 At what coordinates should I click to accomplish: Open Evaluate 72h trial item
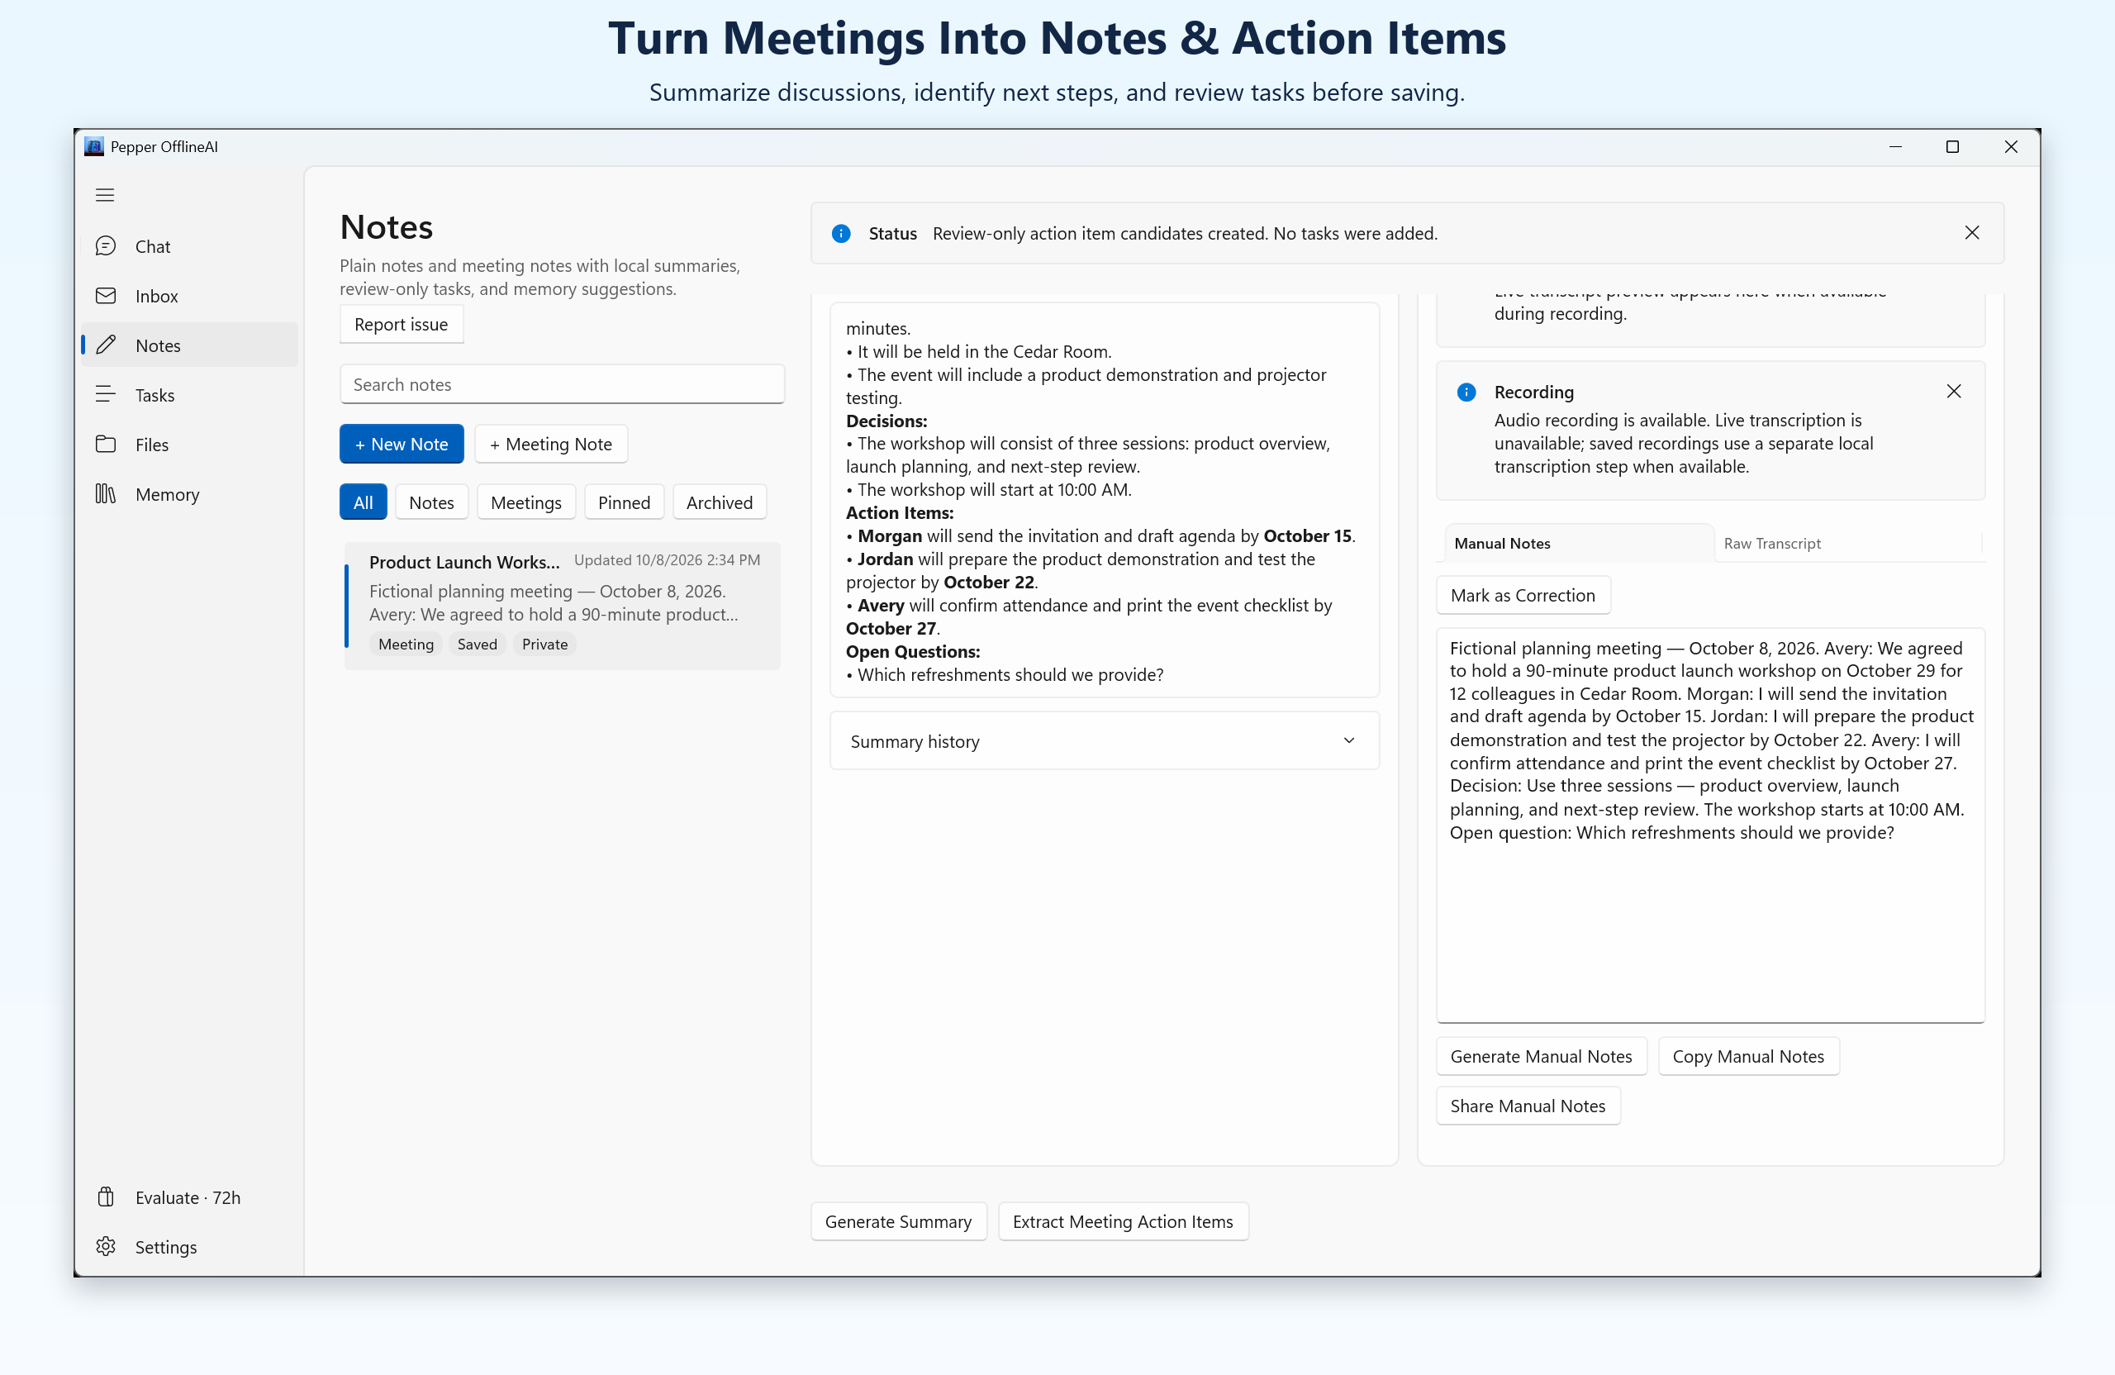click(188, 1197)
